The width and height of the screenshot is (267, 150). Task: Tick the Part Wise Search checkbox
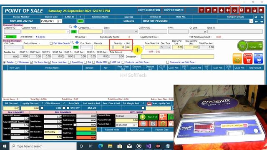pos(51,43)
